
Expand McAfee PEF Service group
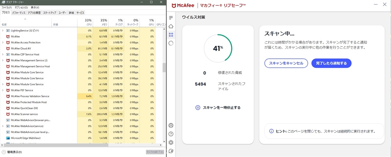(x=3, y=90)
